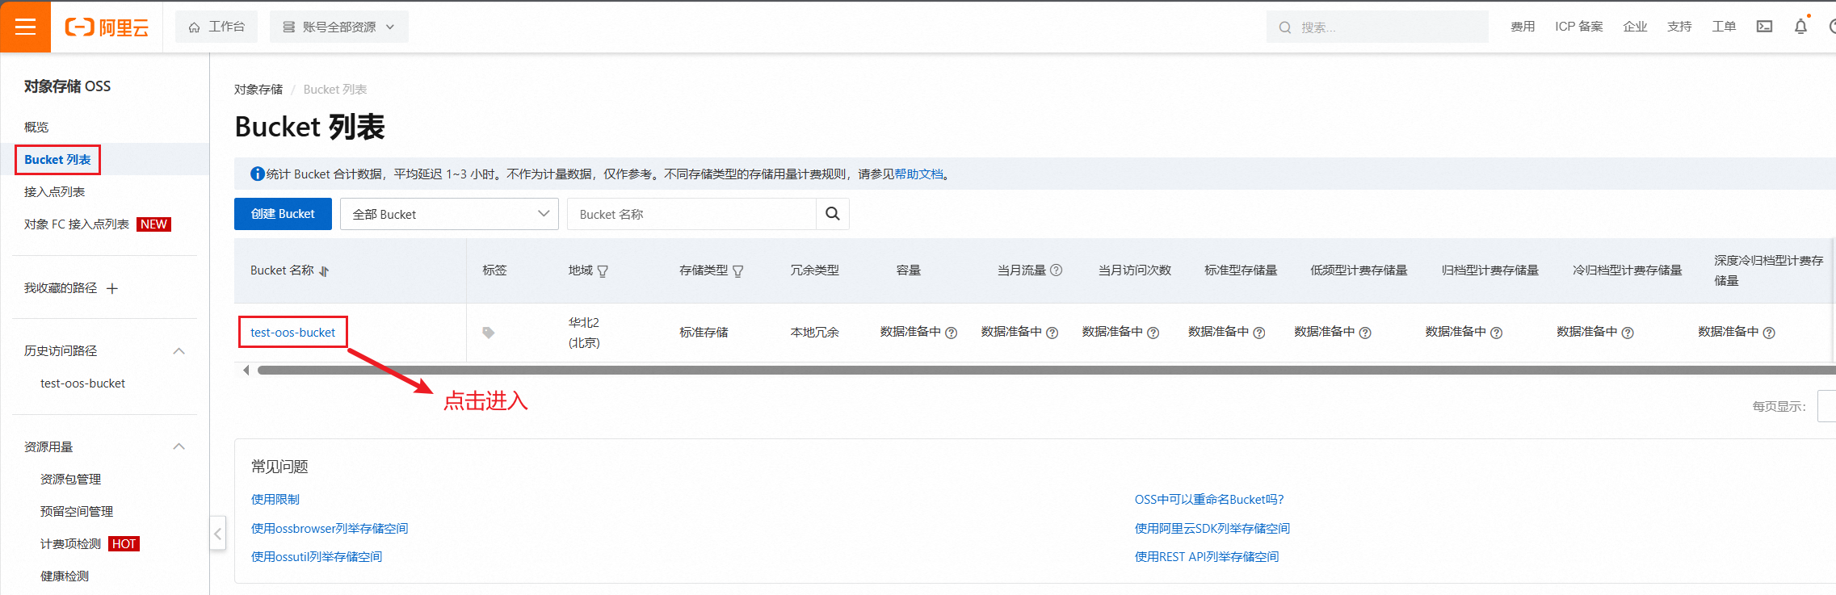Click the table horizontal scrollbar

pyautogui.click(x=1046, y=371)
